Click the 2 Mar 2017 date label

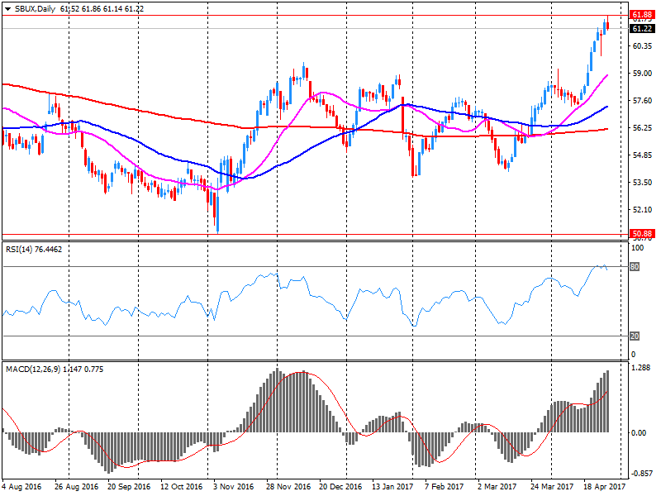(497, 487)
